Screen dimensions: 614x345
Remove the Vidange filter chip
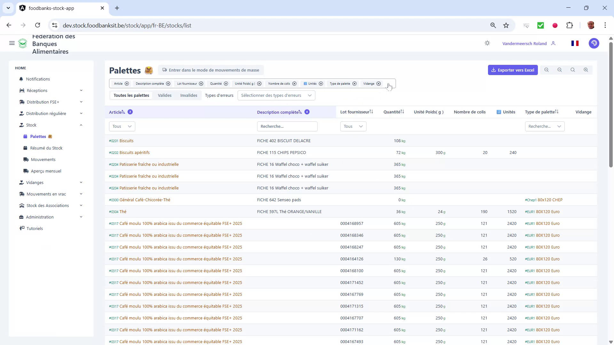point(378,84)
